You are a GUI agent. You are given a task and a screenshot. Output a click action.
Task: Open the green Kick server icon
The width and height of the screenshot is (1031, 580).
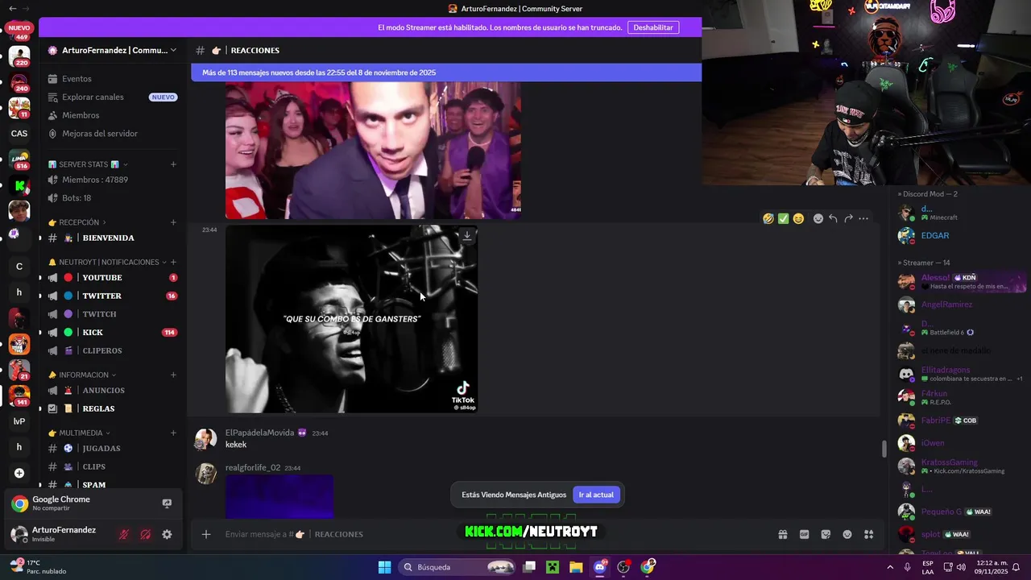19,185
